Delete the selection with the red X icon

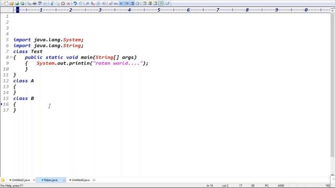point(69,4)
